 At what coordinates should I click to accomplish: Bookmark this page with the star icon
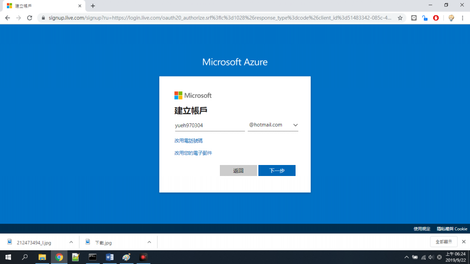(400, 18)
